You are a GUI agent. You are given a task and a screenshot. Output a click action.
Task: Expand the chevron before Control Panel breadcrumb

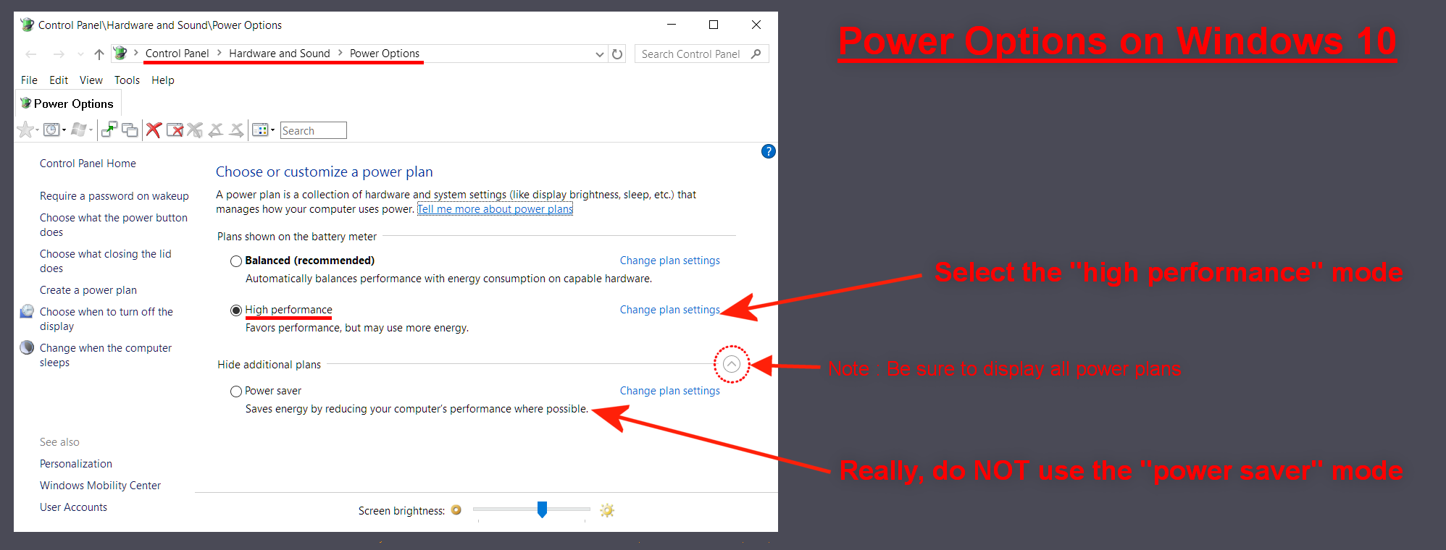[135, 53]
